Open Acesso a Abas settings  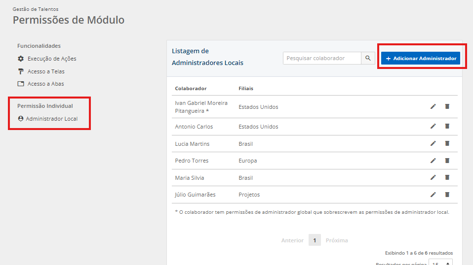pos(45,84)
